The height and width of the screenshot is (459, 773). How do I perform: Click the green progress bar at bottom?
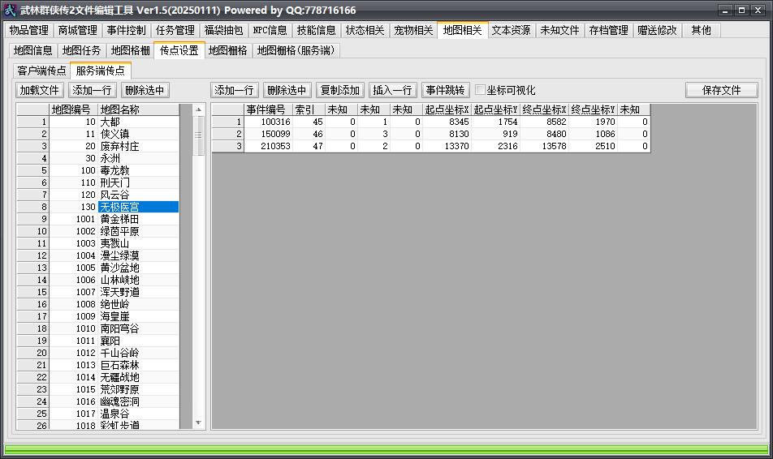(x=386, y=448)
